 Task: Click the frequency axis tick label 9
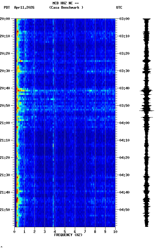point(105,232)
